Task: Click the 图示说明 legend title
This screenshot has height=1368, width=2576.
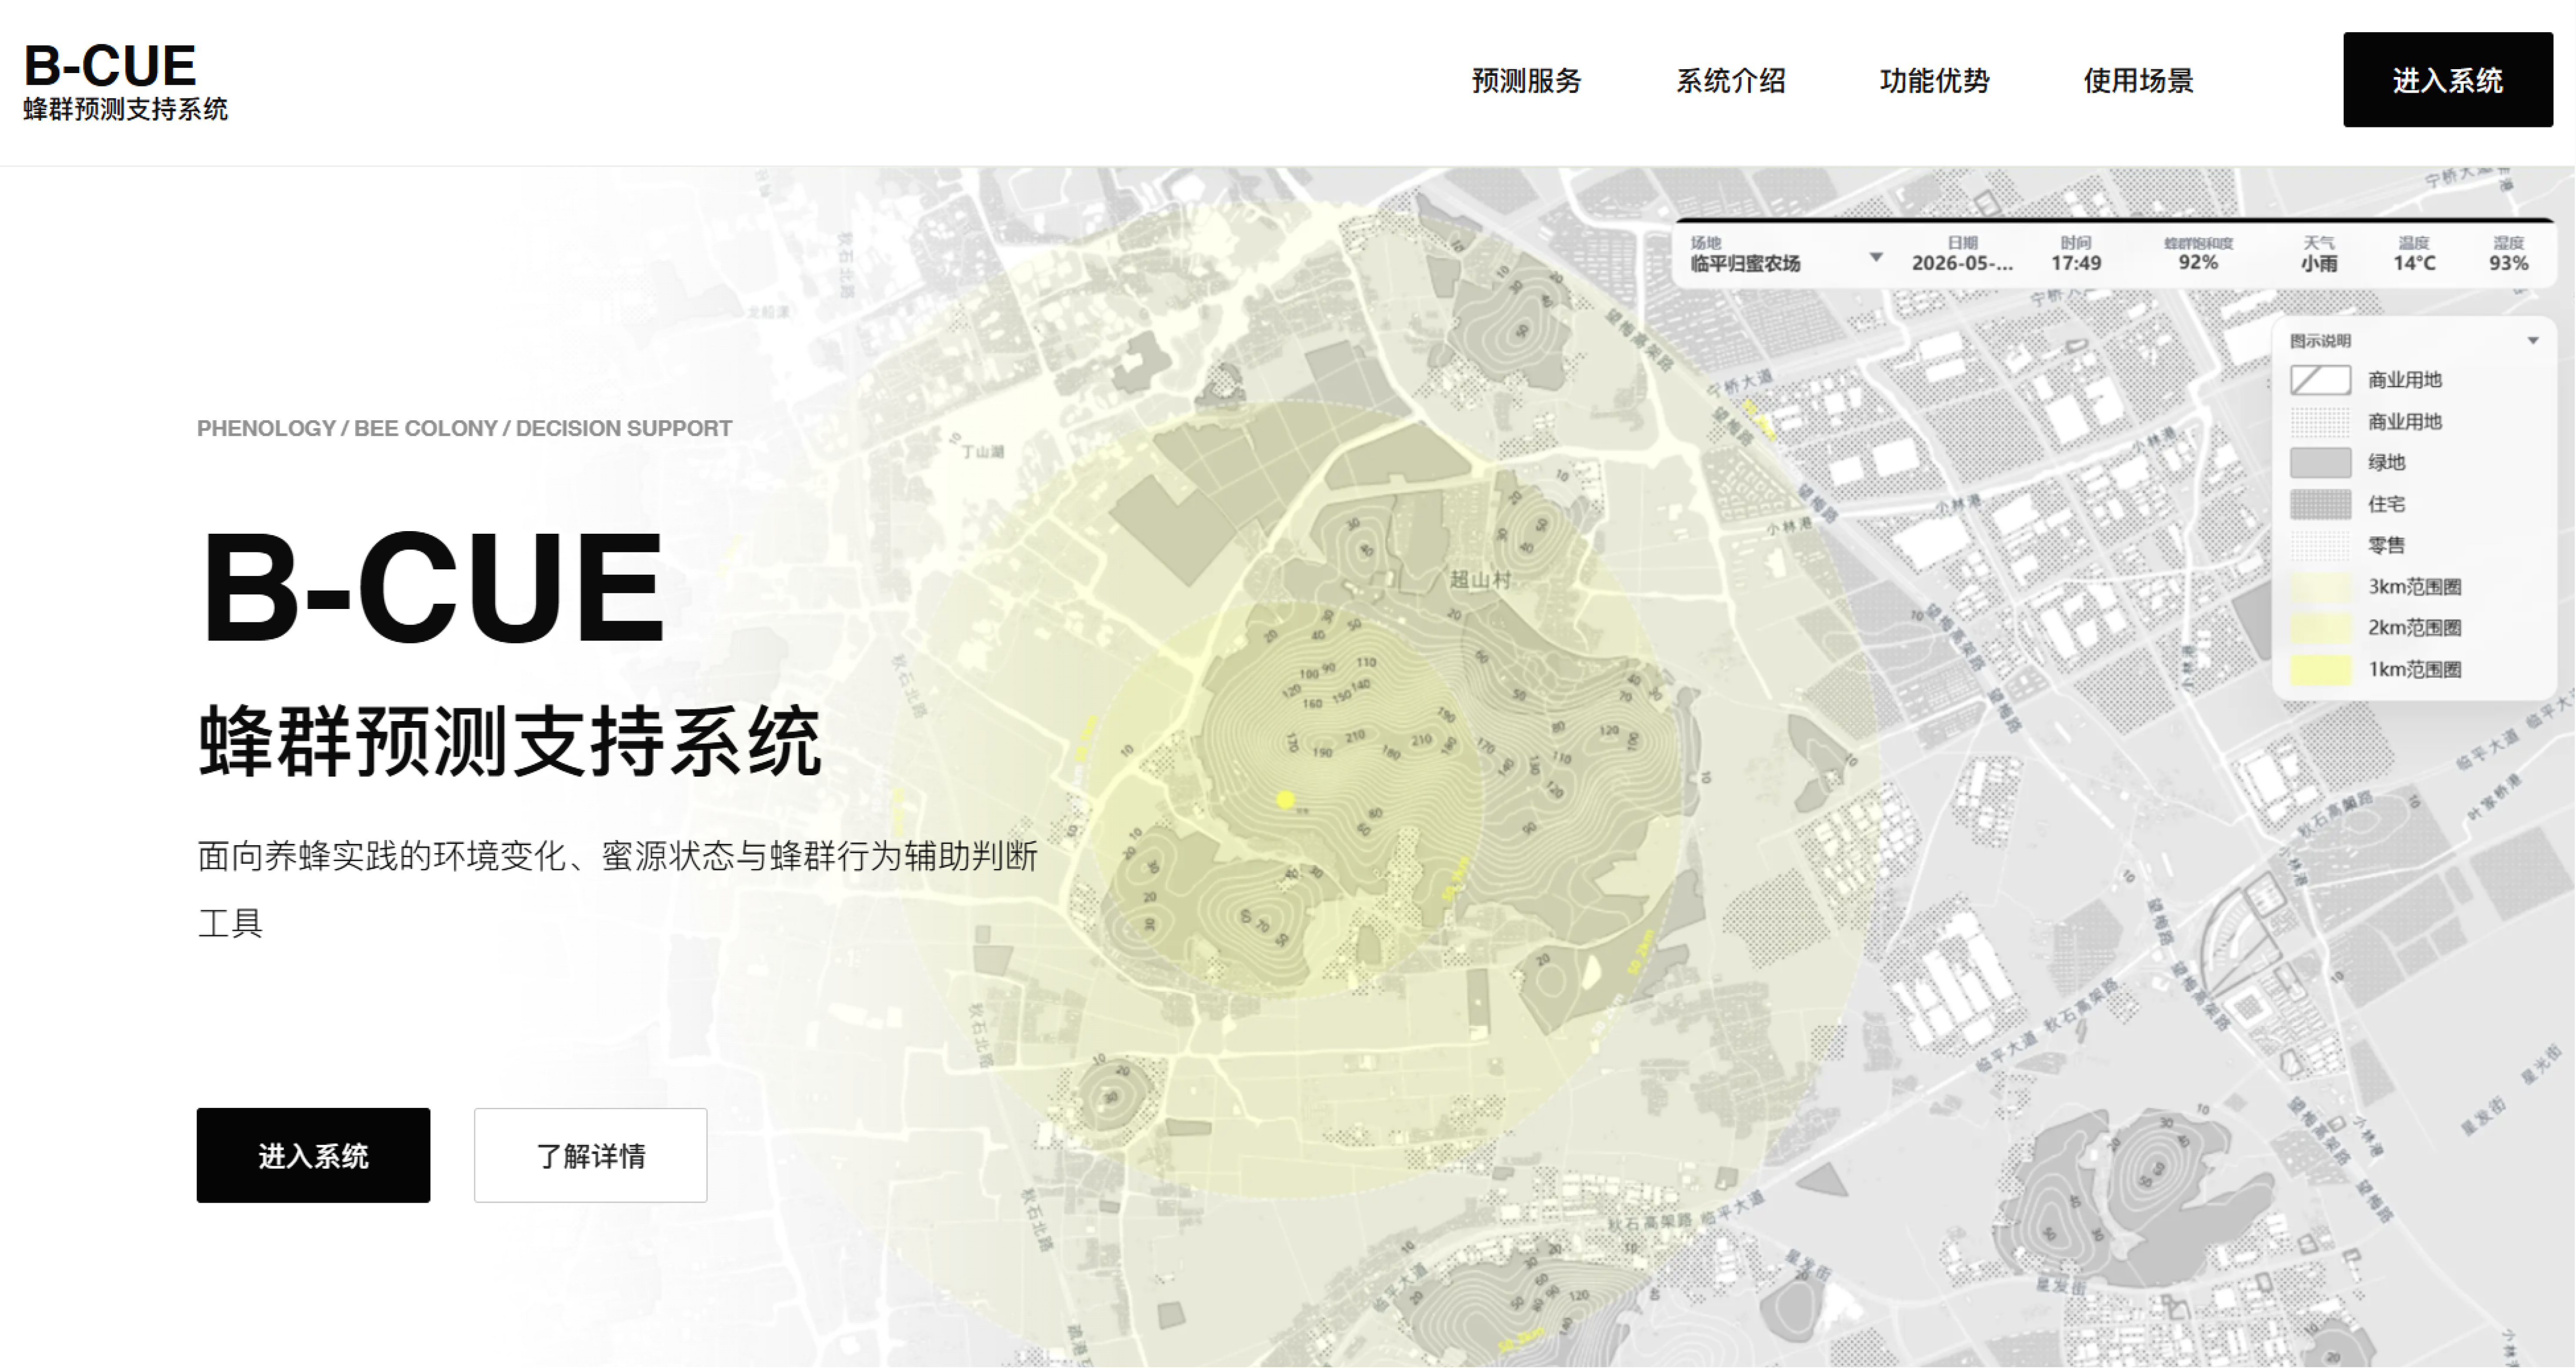Action: [2320, 341]
